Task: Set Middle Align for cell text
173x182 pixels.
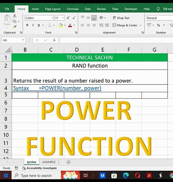Action: coord(88,18)
